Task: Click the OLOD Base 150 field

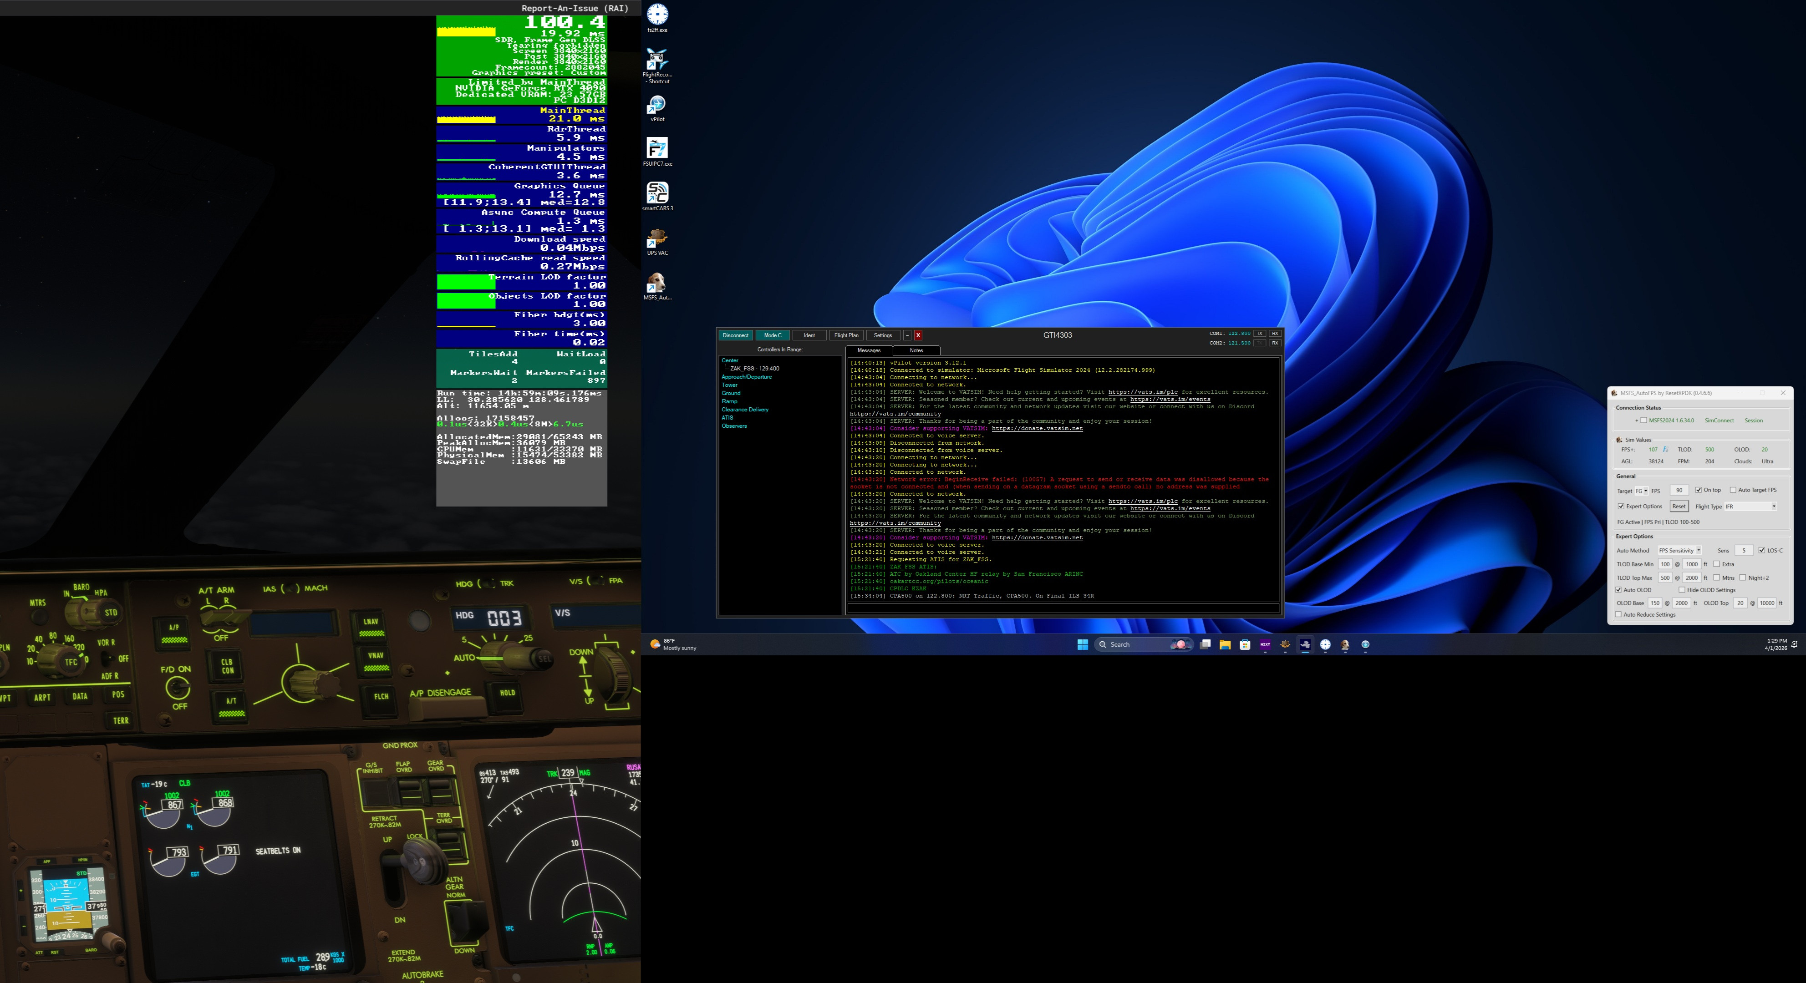Action: (1654, 603)
